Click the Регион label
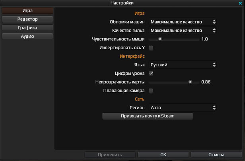 (x=137, y=108)
